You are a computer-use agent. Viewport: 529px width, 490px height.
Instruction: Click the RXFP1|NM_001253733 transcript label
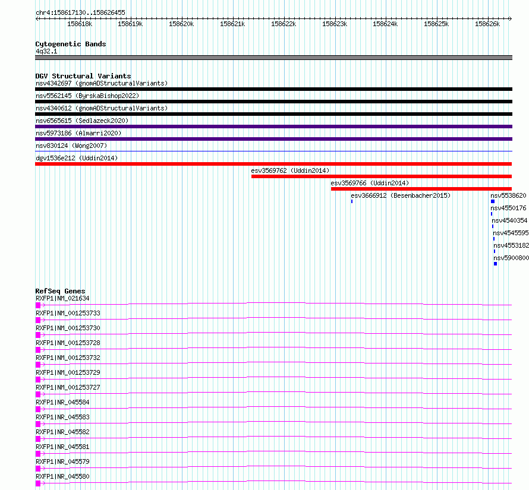pos(68,313)
